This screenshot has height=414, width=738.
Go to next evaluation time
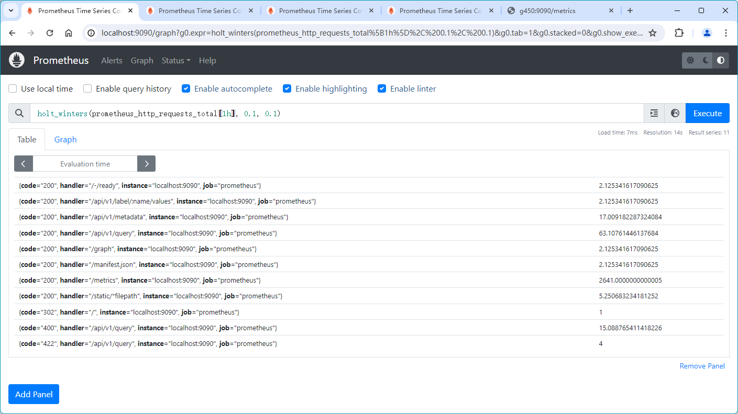(147, 164)
